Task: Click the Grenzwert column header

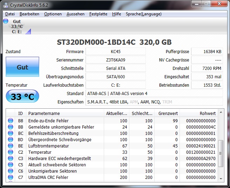Action: [x=167, y=113]
